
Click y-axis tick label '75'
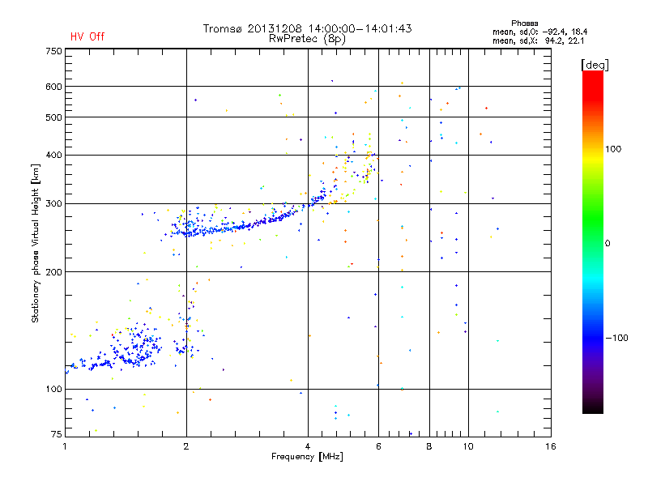click(57, 434)
